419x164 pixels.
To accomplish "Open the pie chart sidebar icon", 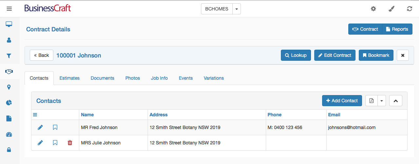I will click(x=9, y=103).
